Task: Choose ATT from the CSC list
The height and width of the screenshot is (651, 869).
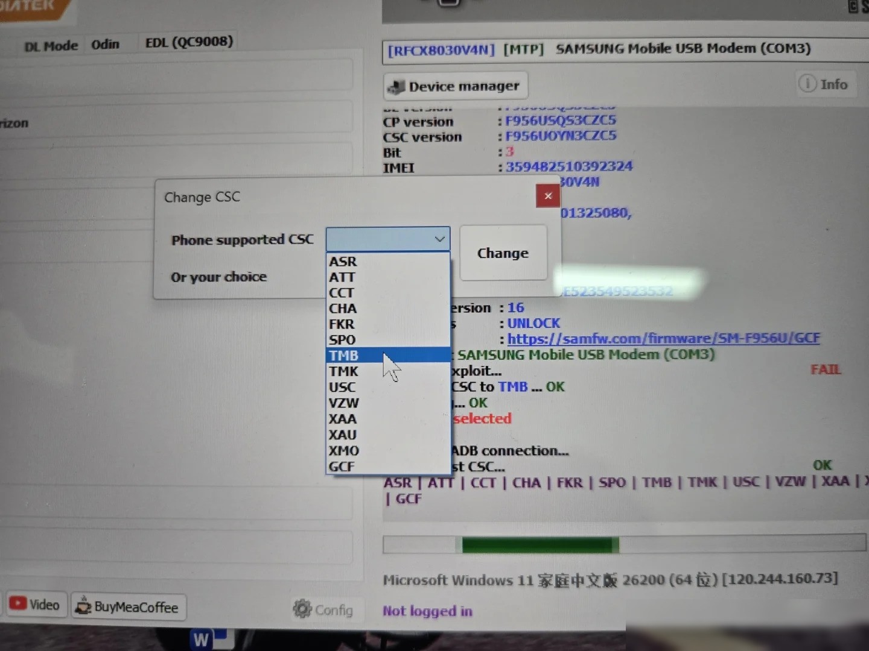Action: tap(388, 277)
